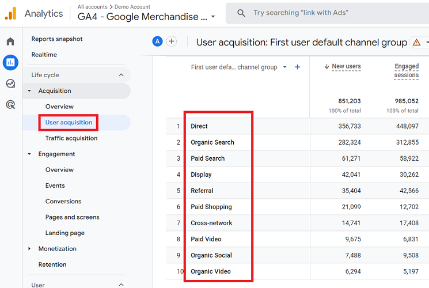The width and height of the screenshot is (429, 288).
Task: Click the New users sort arrow
Action: click(327, 66)
